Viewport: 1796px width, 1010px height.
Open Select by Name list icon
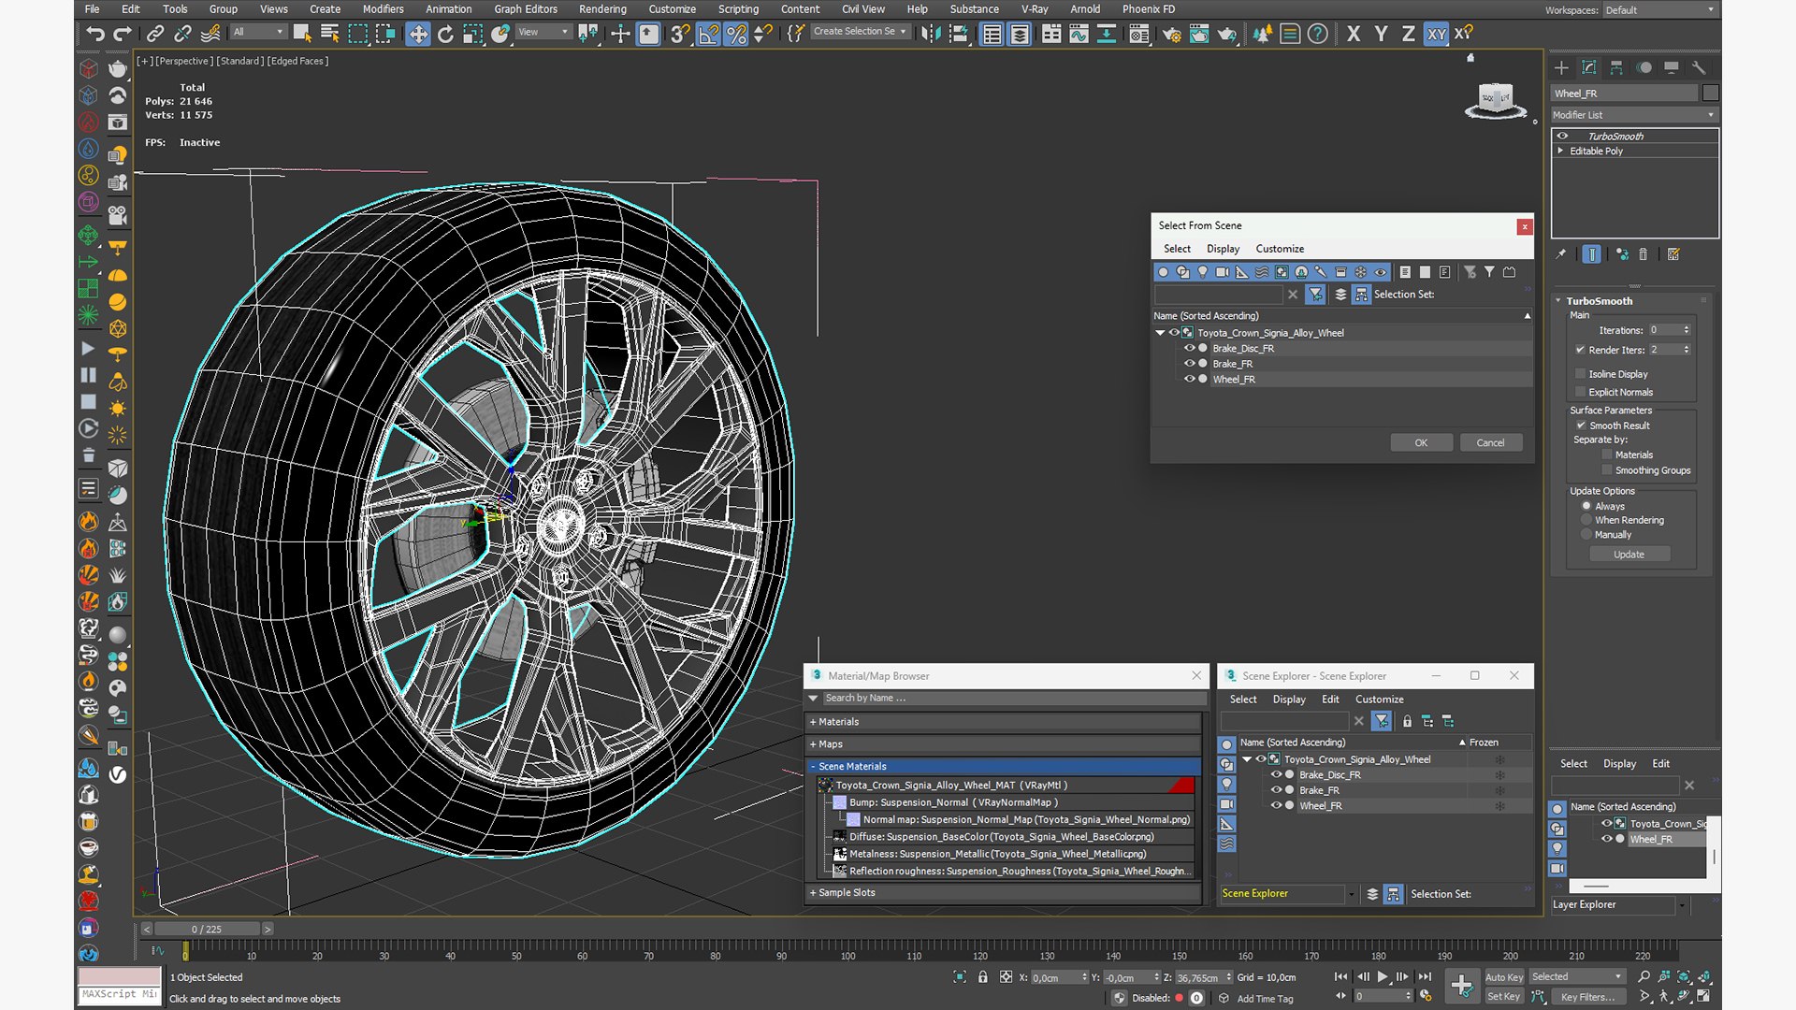[330, 35]
